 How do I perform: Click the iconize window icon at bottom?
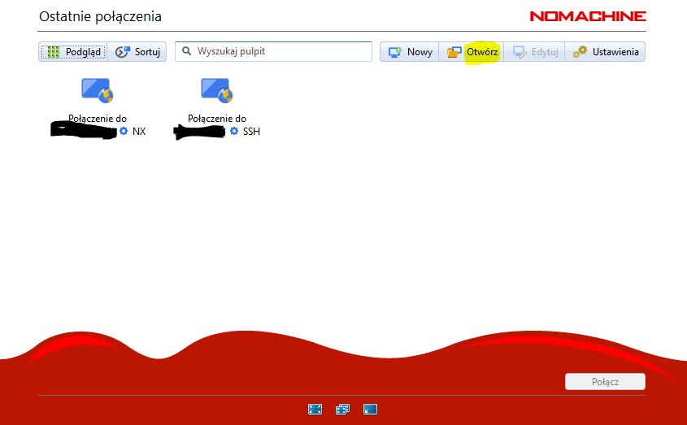(x=370, y=410)
